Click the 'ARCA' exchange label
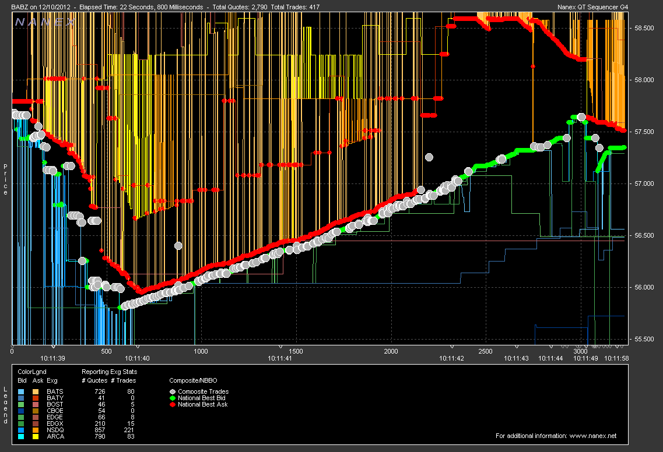Image resolution: width=663 pixels, height=452 pixels. pyautogui.click(x=55, y=436)
